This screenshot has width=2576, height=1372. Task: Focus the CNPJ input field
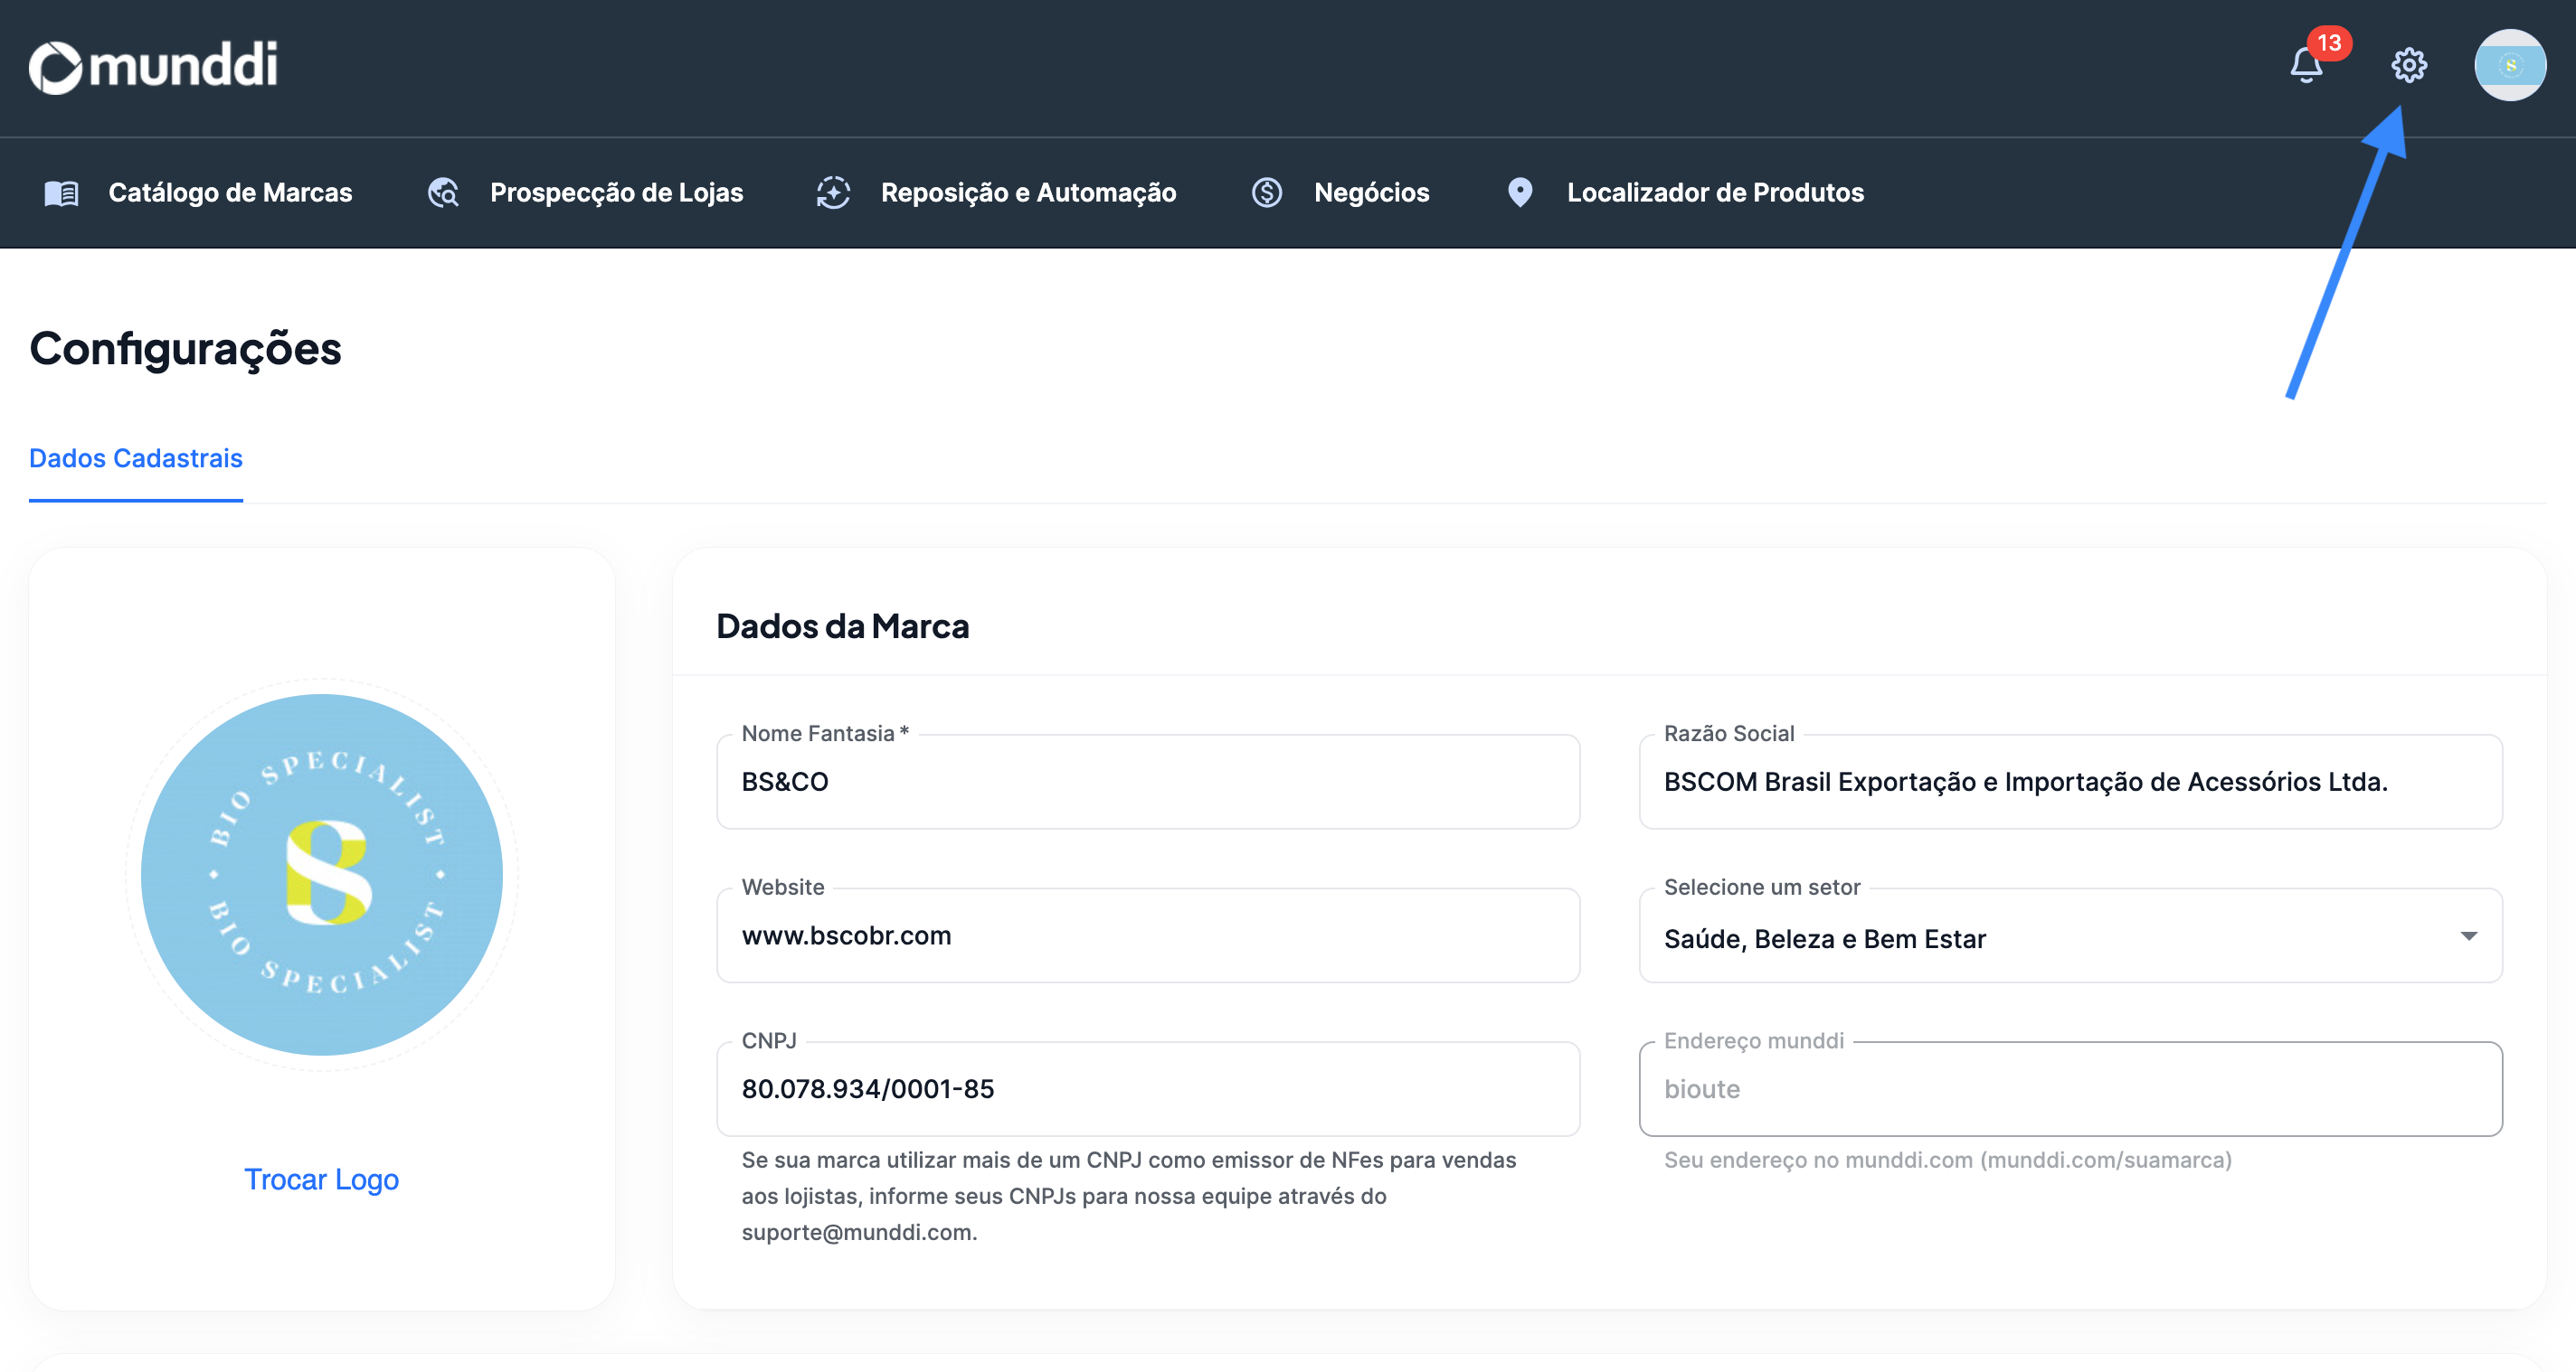tap(1147, 1089)
